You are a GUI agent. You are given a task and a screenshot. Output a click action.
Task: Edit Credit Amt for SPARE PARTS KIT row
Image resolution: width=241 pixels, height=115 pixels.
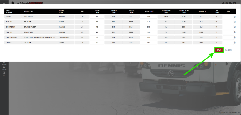148,37
